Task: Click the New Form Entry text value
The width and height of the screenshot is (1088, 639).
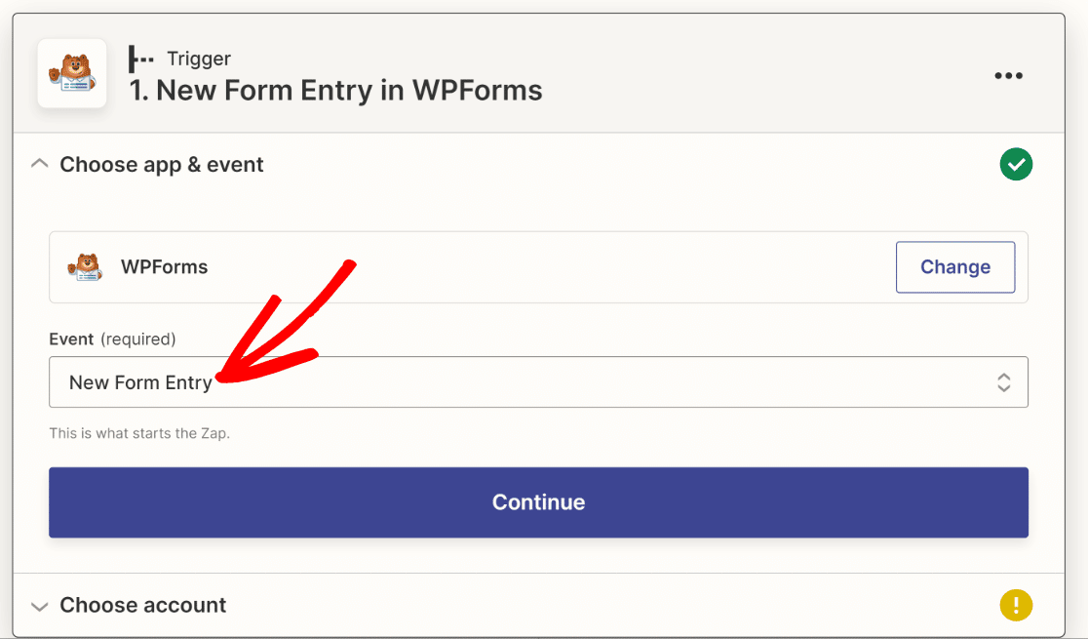Action: click(x=140, y=382)
